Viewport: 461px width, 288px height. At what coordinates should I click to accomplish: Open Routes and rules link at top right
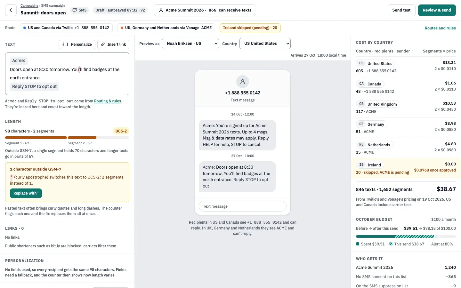pos(440,28)
